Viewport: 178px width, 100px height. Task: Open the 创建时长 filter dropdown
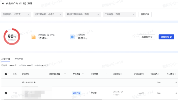(x=16, y=15)
